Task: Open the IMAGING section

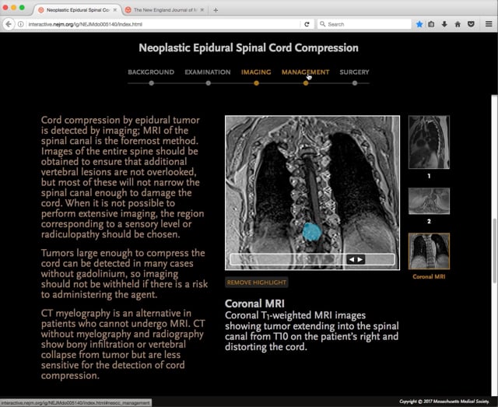Action: coord(256,72)
